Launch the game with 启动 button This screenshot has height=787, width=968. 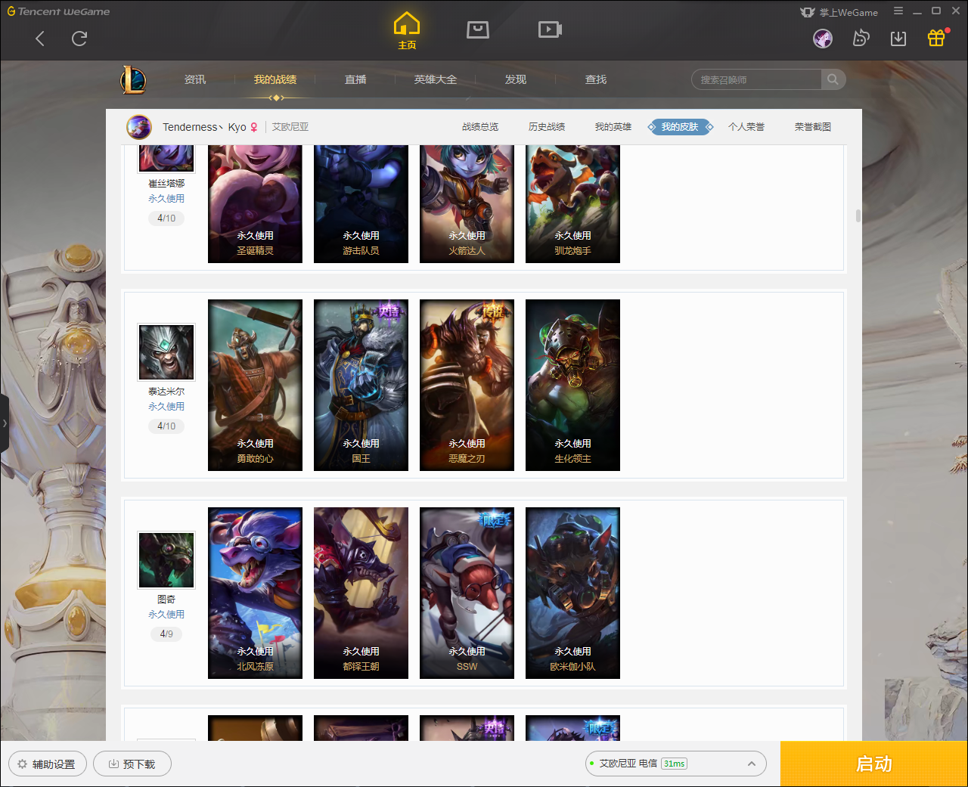(873, 764)
